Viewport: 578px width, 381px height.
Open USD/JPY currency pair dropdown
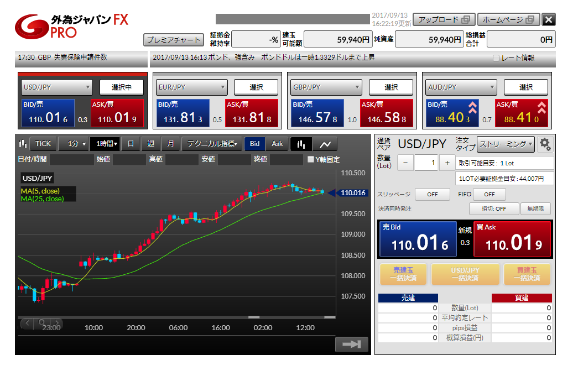[x=56, y=87]
